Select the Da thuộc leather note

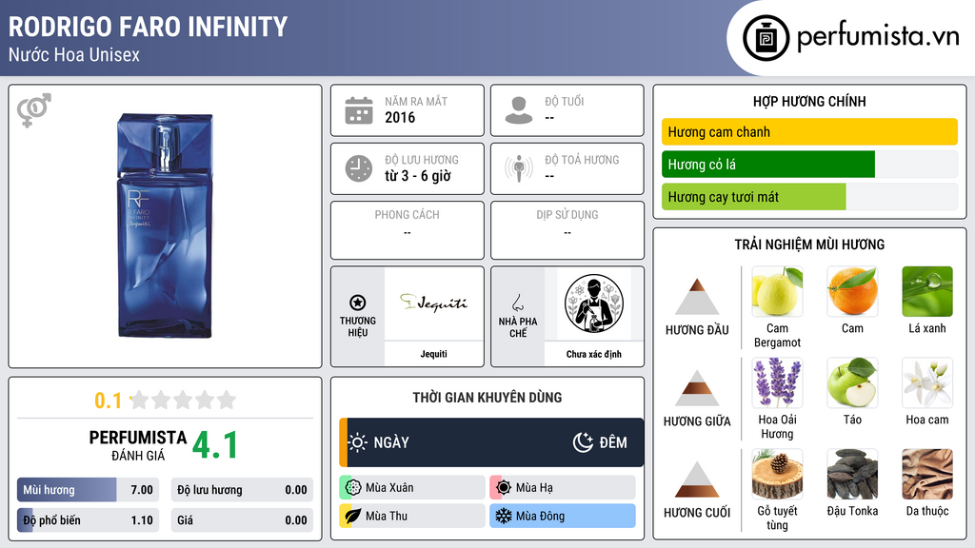pos(927,474)
